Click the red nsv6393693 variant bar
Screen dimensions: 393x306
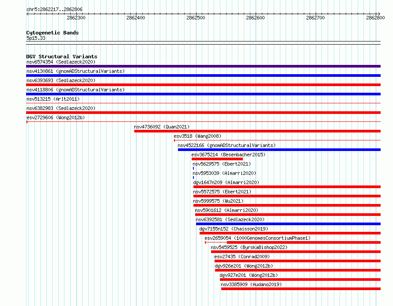pos(203,85)
